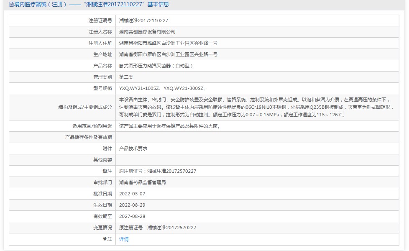The height and width of the screenshot is (251, 409).
Task: Click the bulb icon beside 注 label
Action: click(105, 239)
